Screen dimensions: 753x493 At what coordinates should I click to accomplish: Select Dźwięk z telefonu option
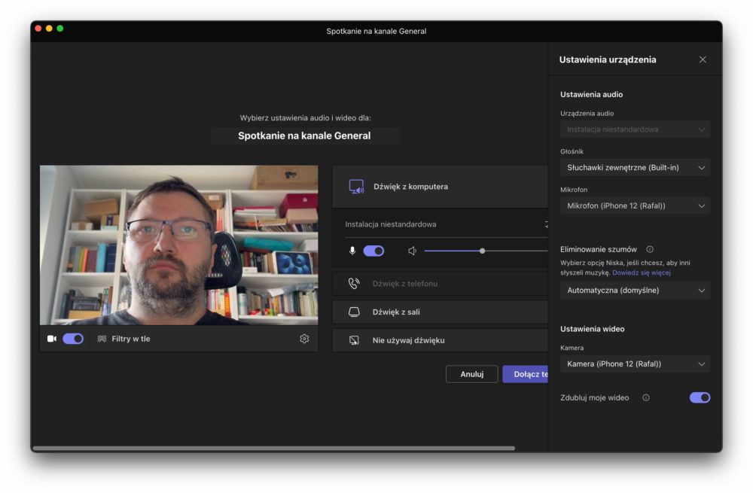[x=440, y=284]
